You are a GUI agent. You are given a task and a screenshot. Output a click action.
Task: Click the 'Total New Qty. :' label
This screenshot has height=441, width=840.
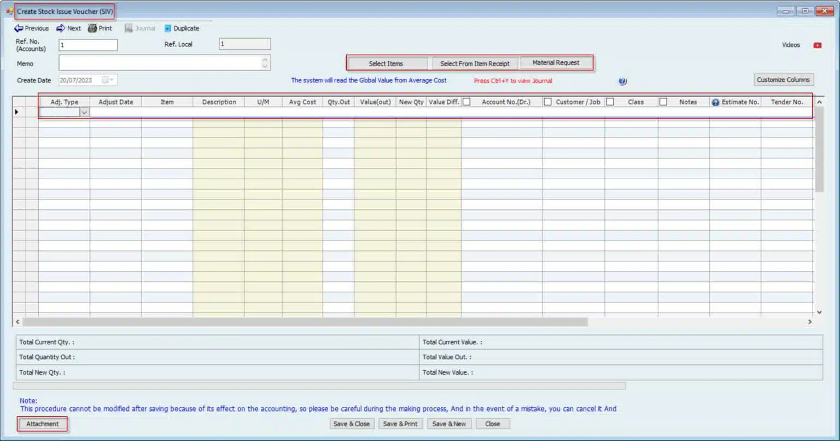coord(42,372)
